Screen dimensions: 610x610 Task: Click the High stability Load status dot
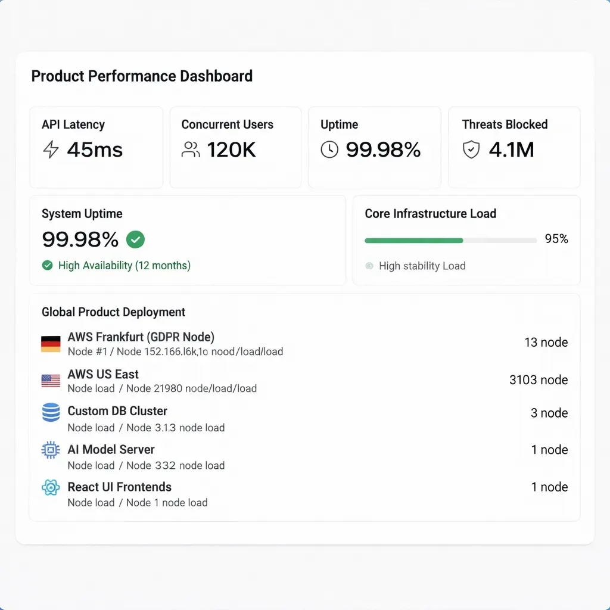pyautogui.click(x=369, y=266)
